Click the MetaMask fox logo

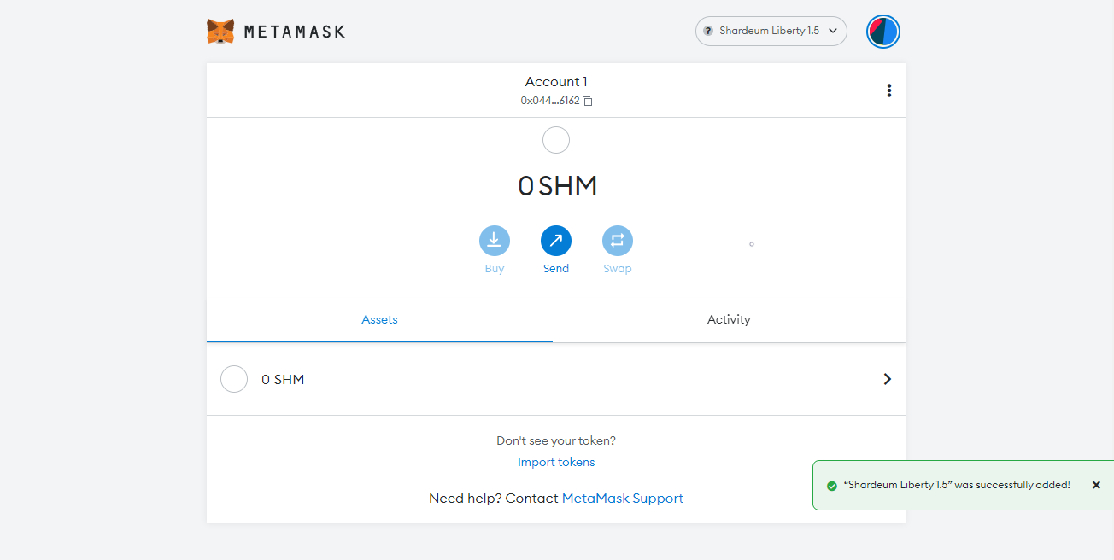click(x=220, y=32)
